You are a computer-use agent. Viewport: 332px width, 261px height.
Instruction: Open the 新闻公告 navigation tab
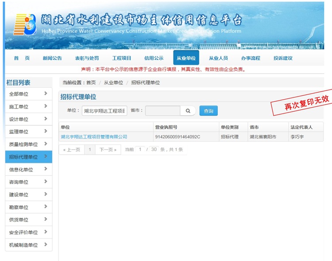coord(52,58)
